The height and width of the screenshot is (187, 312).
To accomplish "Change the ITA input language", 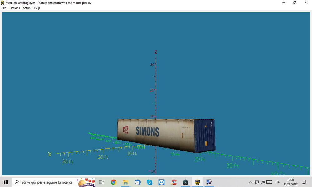I will [278, 182].
